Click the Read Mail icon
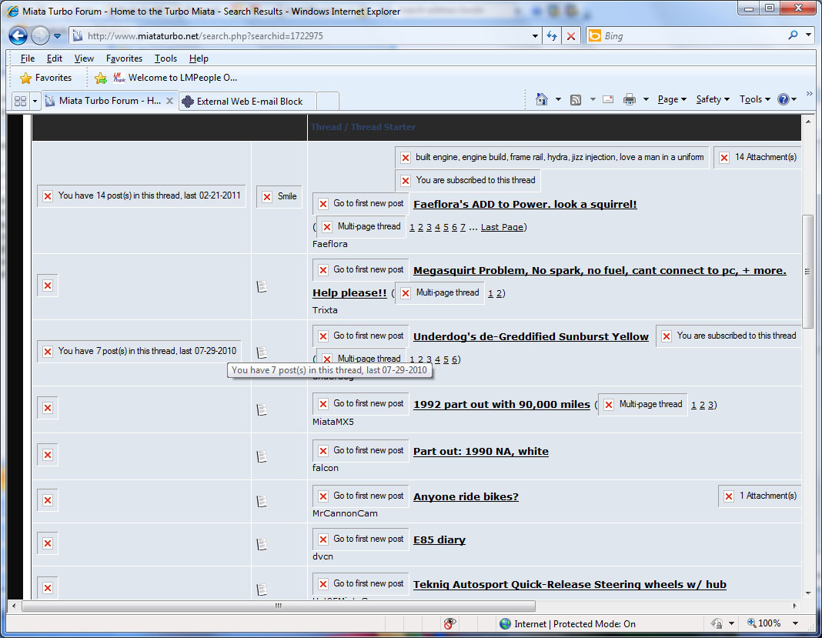 (x=608, y=99)
